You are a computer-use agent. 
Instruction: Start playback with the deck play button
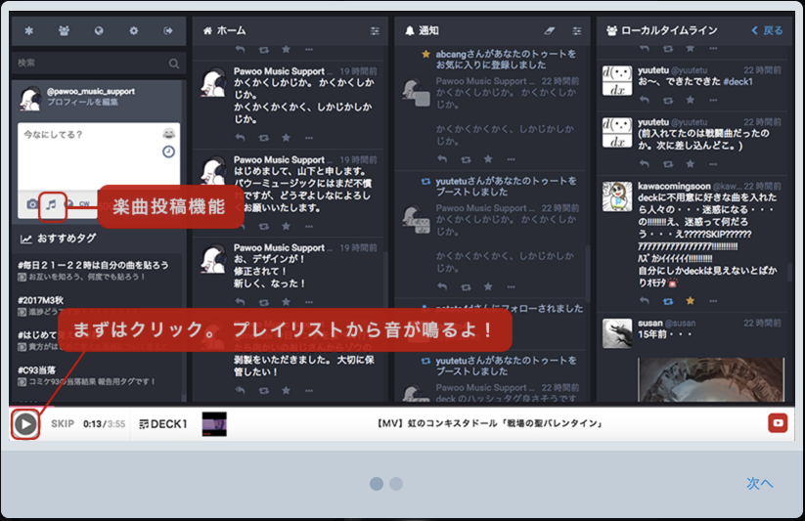[x=25, y=424]
